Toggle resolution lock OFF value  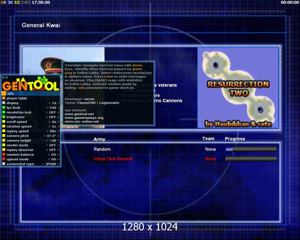pos(53,112)
